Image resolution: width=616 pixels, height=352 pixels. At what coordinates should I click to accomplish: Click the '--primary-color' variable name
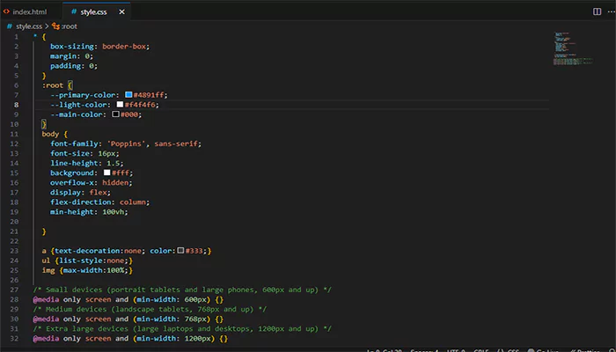point(82,95)
